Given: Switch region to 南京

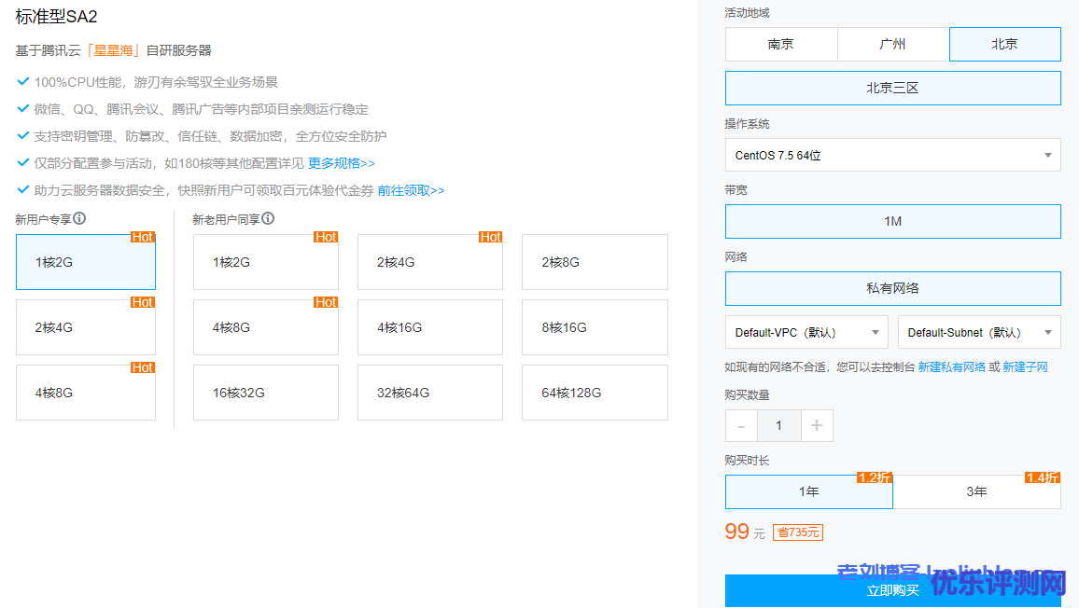Looking at the screenshot, I should tap(781, 44).
